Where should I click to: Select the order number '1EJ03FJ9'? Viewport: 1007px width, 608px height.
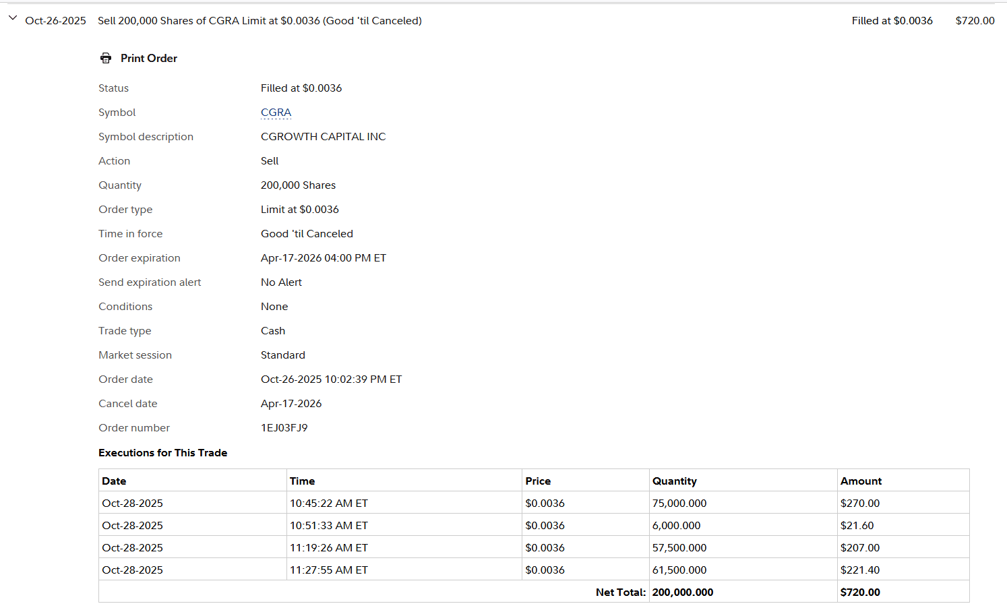[x=284, y=428]
